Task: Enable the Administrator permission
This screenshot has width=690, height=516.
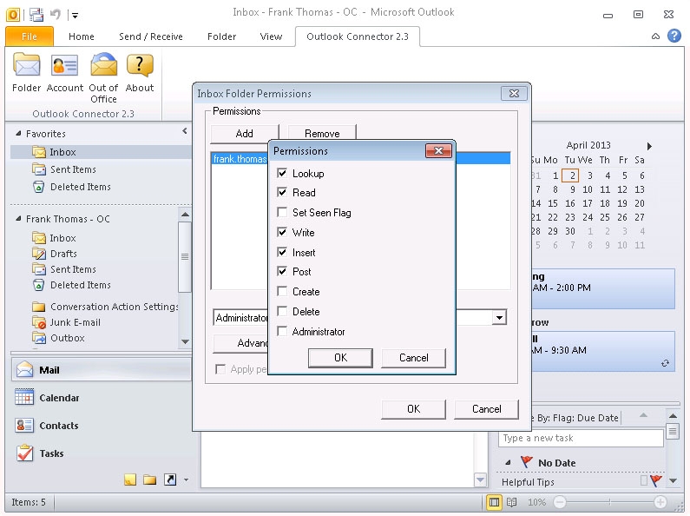Action: click(x=283, y=331)
